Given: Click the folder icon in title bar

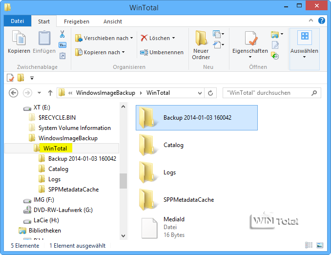Looking at the screenshot, I should [8, 7].
